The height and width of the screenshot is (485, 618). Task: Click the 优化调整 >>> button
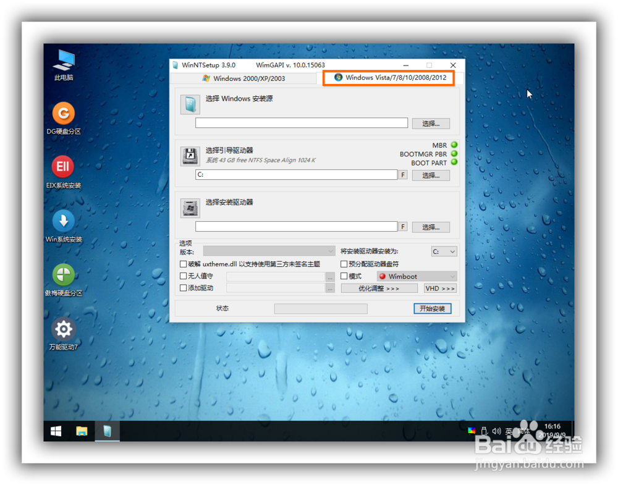coord(379,289)
